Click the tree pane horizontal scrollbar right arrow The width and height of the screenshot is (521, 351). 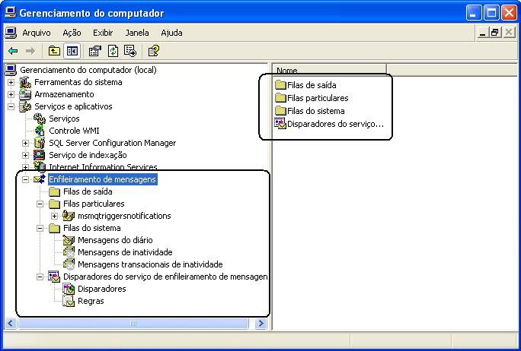click(x=260, y=323)
